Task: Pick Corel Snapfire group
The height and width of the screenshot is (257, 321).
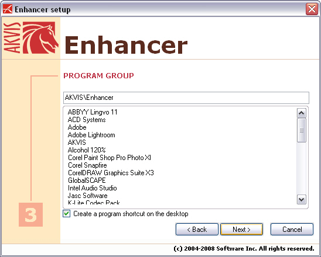Action: [87, 165]
